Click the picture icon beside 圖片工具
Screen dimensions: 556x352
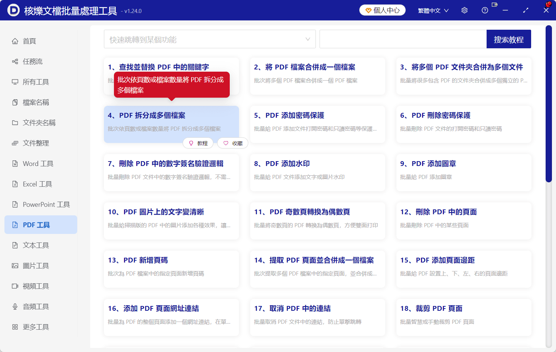click(x=15, y=265)
